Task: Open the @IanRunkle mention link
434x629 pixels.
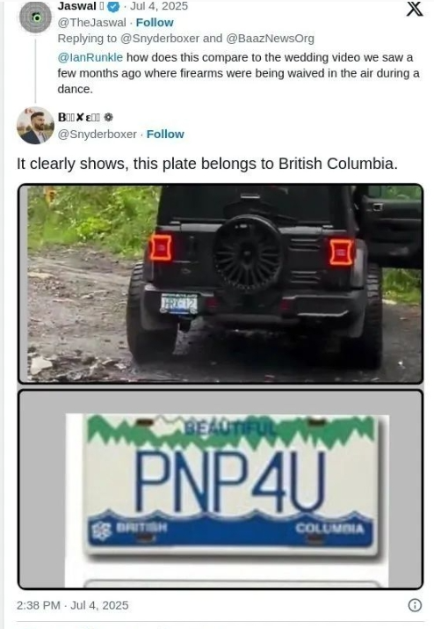Action: [x=90, y=57]
